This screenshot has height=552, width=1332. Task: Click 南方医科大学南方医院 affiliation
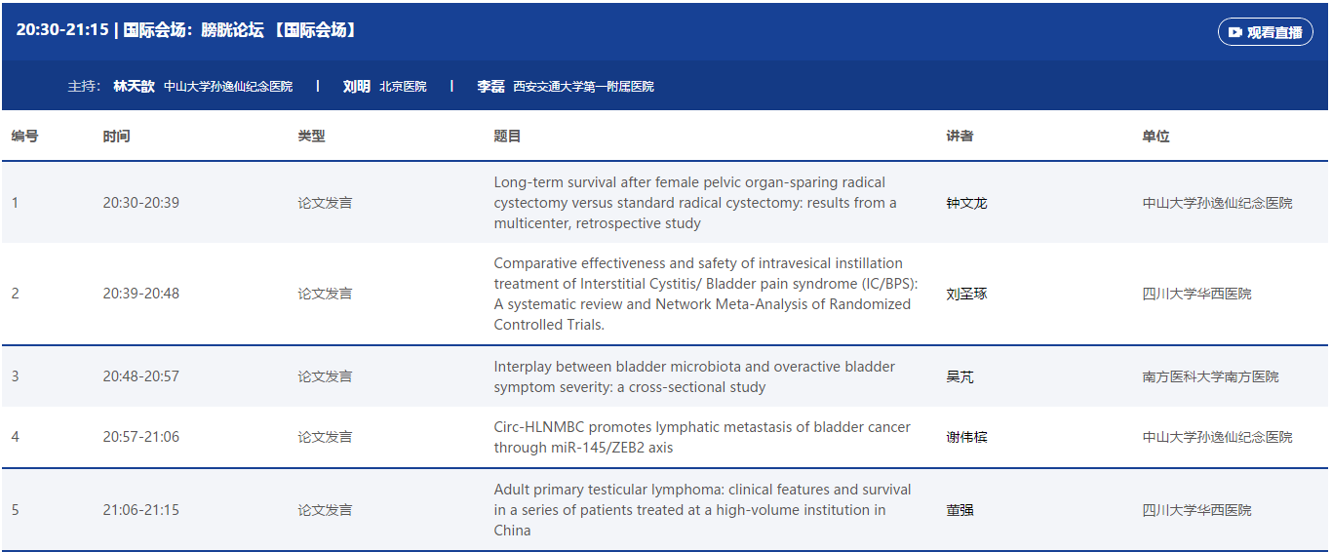[x=1210, y=377]
